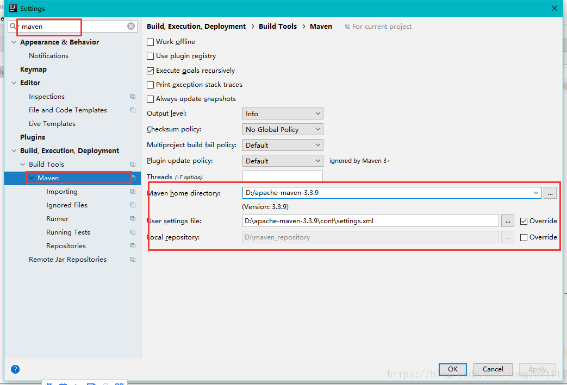567x385 pixels.
Task: Collapse the Build Tools node
Action: click(x=22, y=165)
